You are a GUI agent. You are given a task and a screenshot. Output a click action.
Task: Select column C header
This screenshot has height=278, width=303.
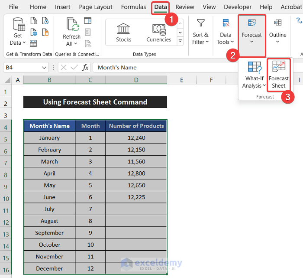[90, 80]
